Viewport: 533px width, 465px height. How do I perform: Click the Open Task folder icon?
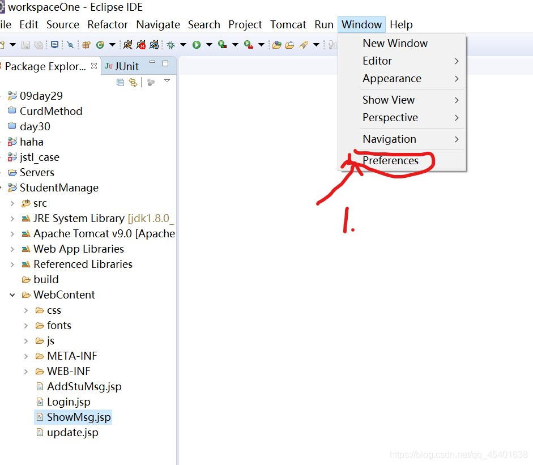click(x=289, y=45)
